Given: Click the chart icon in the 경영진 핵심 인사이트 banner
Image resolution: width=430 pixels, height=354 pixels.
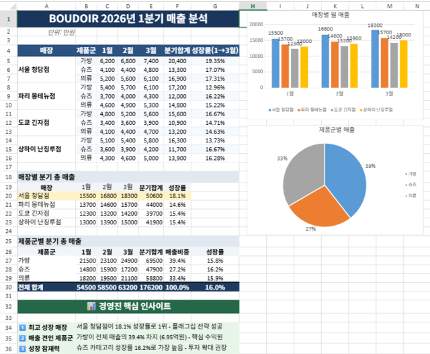Looking at the screenshot, I should [x=91, y=306].
